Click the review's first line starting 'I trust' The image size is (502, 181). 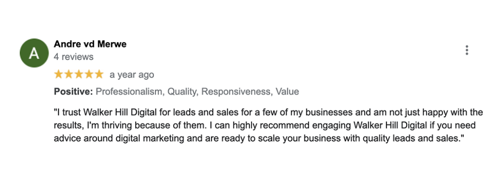click(x=268, y=112)
